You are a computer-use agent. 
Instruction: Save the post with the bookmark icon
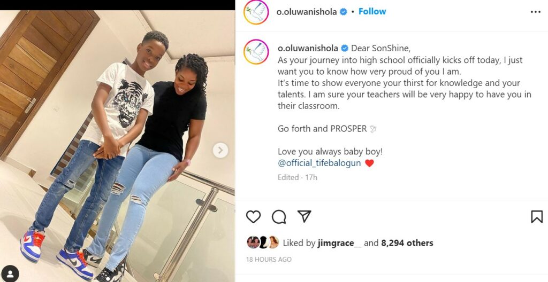point(537,217)
